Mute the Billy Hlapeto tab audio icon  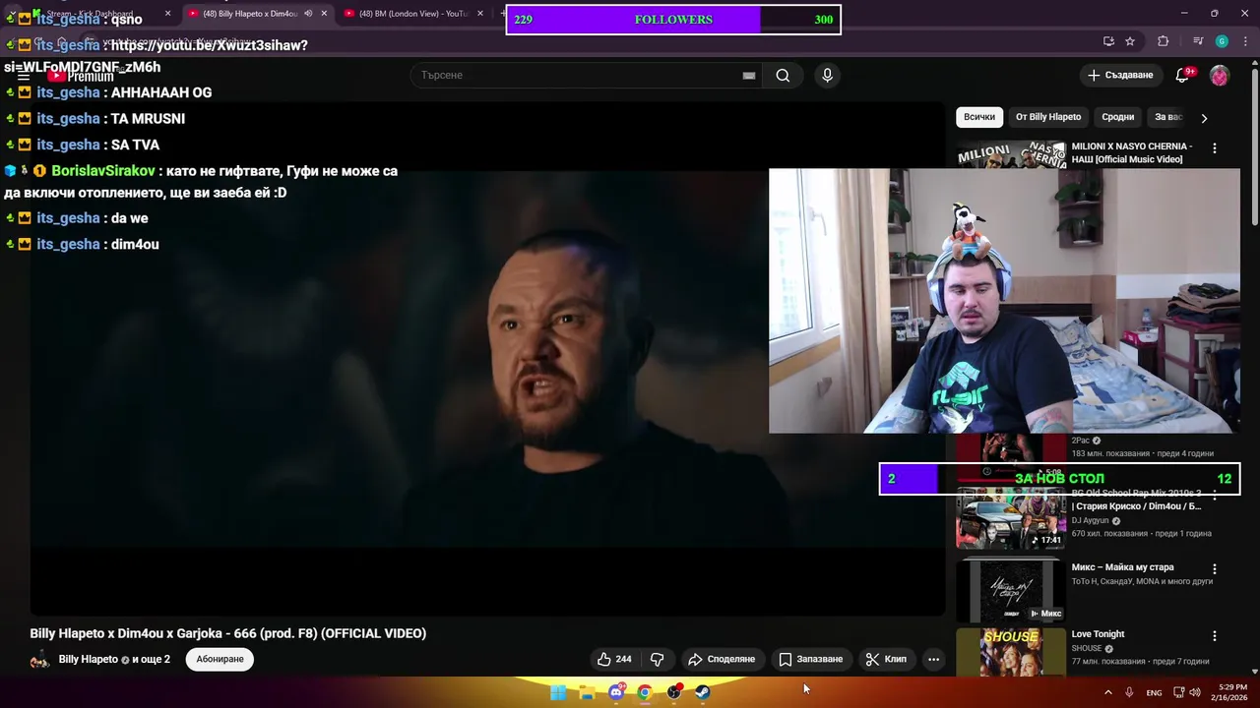(x=308, y=14)
